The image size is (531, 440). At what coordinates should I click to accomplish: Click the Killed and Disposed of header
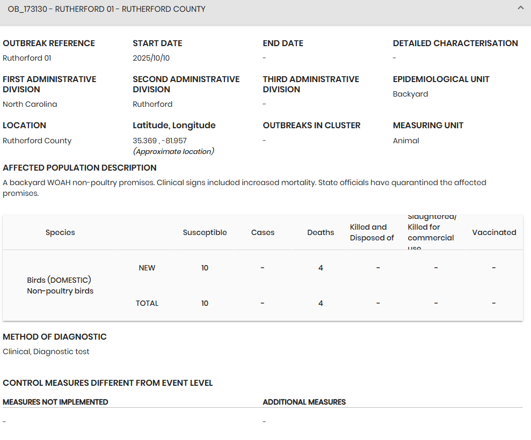coord(372,232)
